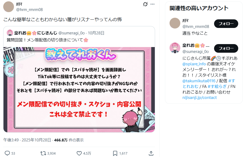Open ハリマ's profile avatar on the post

click(9, 7)
